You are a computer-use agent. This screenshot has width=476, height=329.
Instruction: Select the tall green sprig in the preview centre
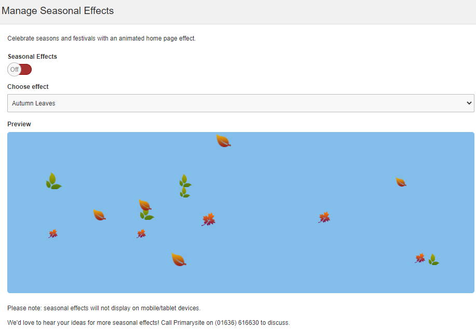tap(184, 186)
